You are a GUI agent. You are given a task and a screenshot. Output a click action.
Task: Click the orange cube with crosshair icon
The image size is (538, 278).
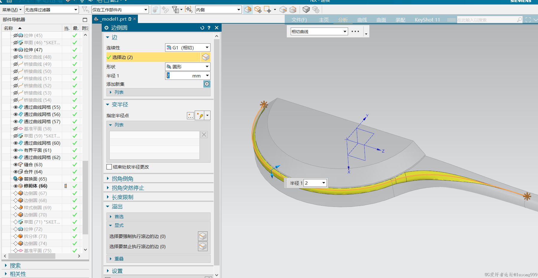[x=258, y=10]
